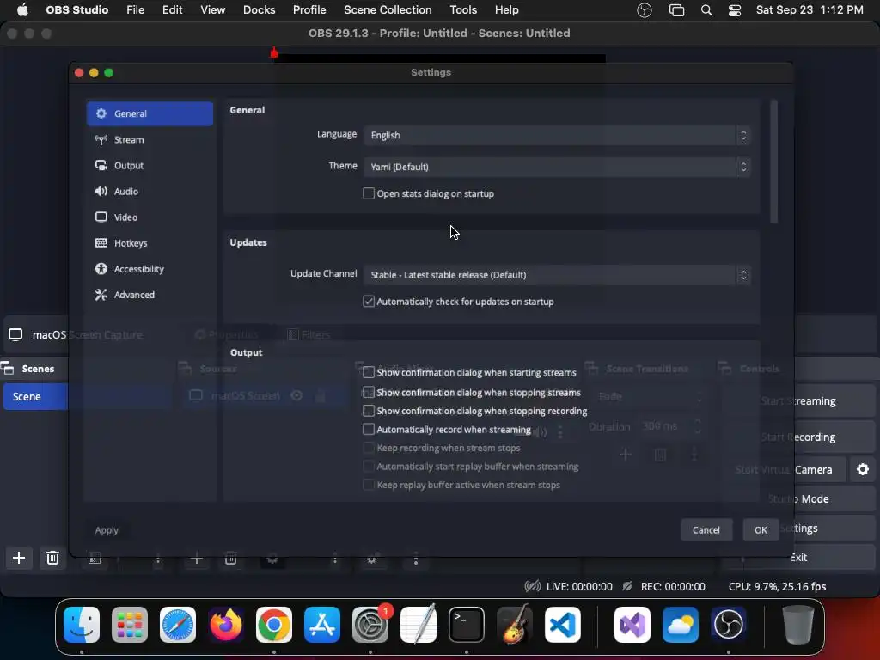
Task: Open the cloud weather app in Dock
Action: coord(681,625)
